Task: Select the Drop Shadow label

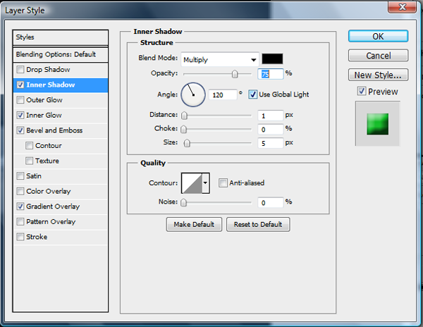Action: 48,70
